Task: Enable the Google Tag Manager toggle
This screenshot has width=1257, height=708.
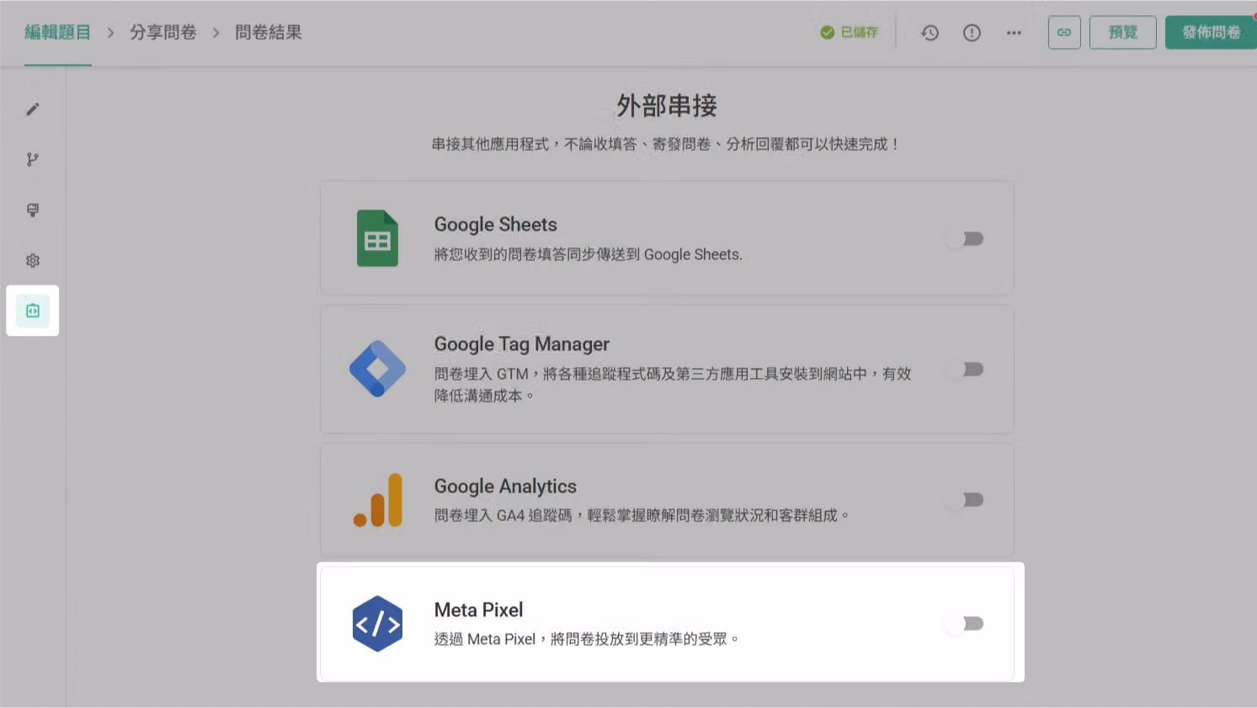Action: tap(965, 370)
